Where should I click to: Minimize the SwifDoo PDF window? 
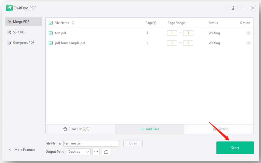[243, 8]
